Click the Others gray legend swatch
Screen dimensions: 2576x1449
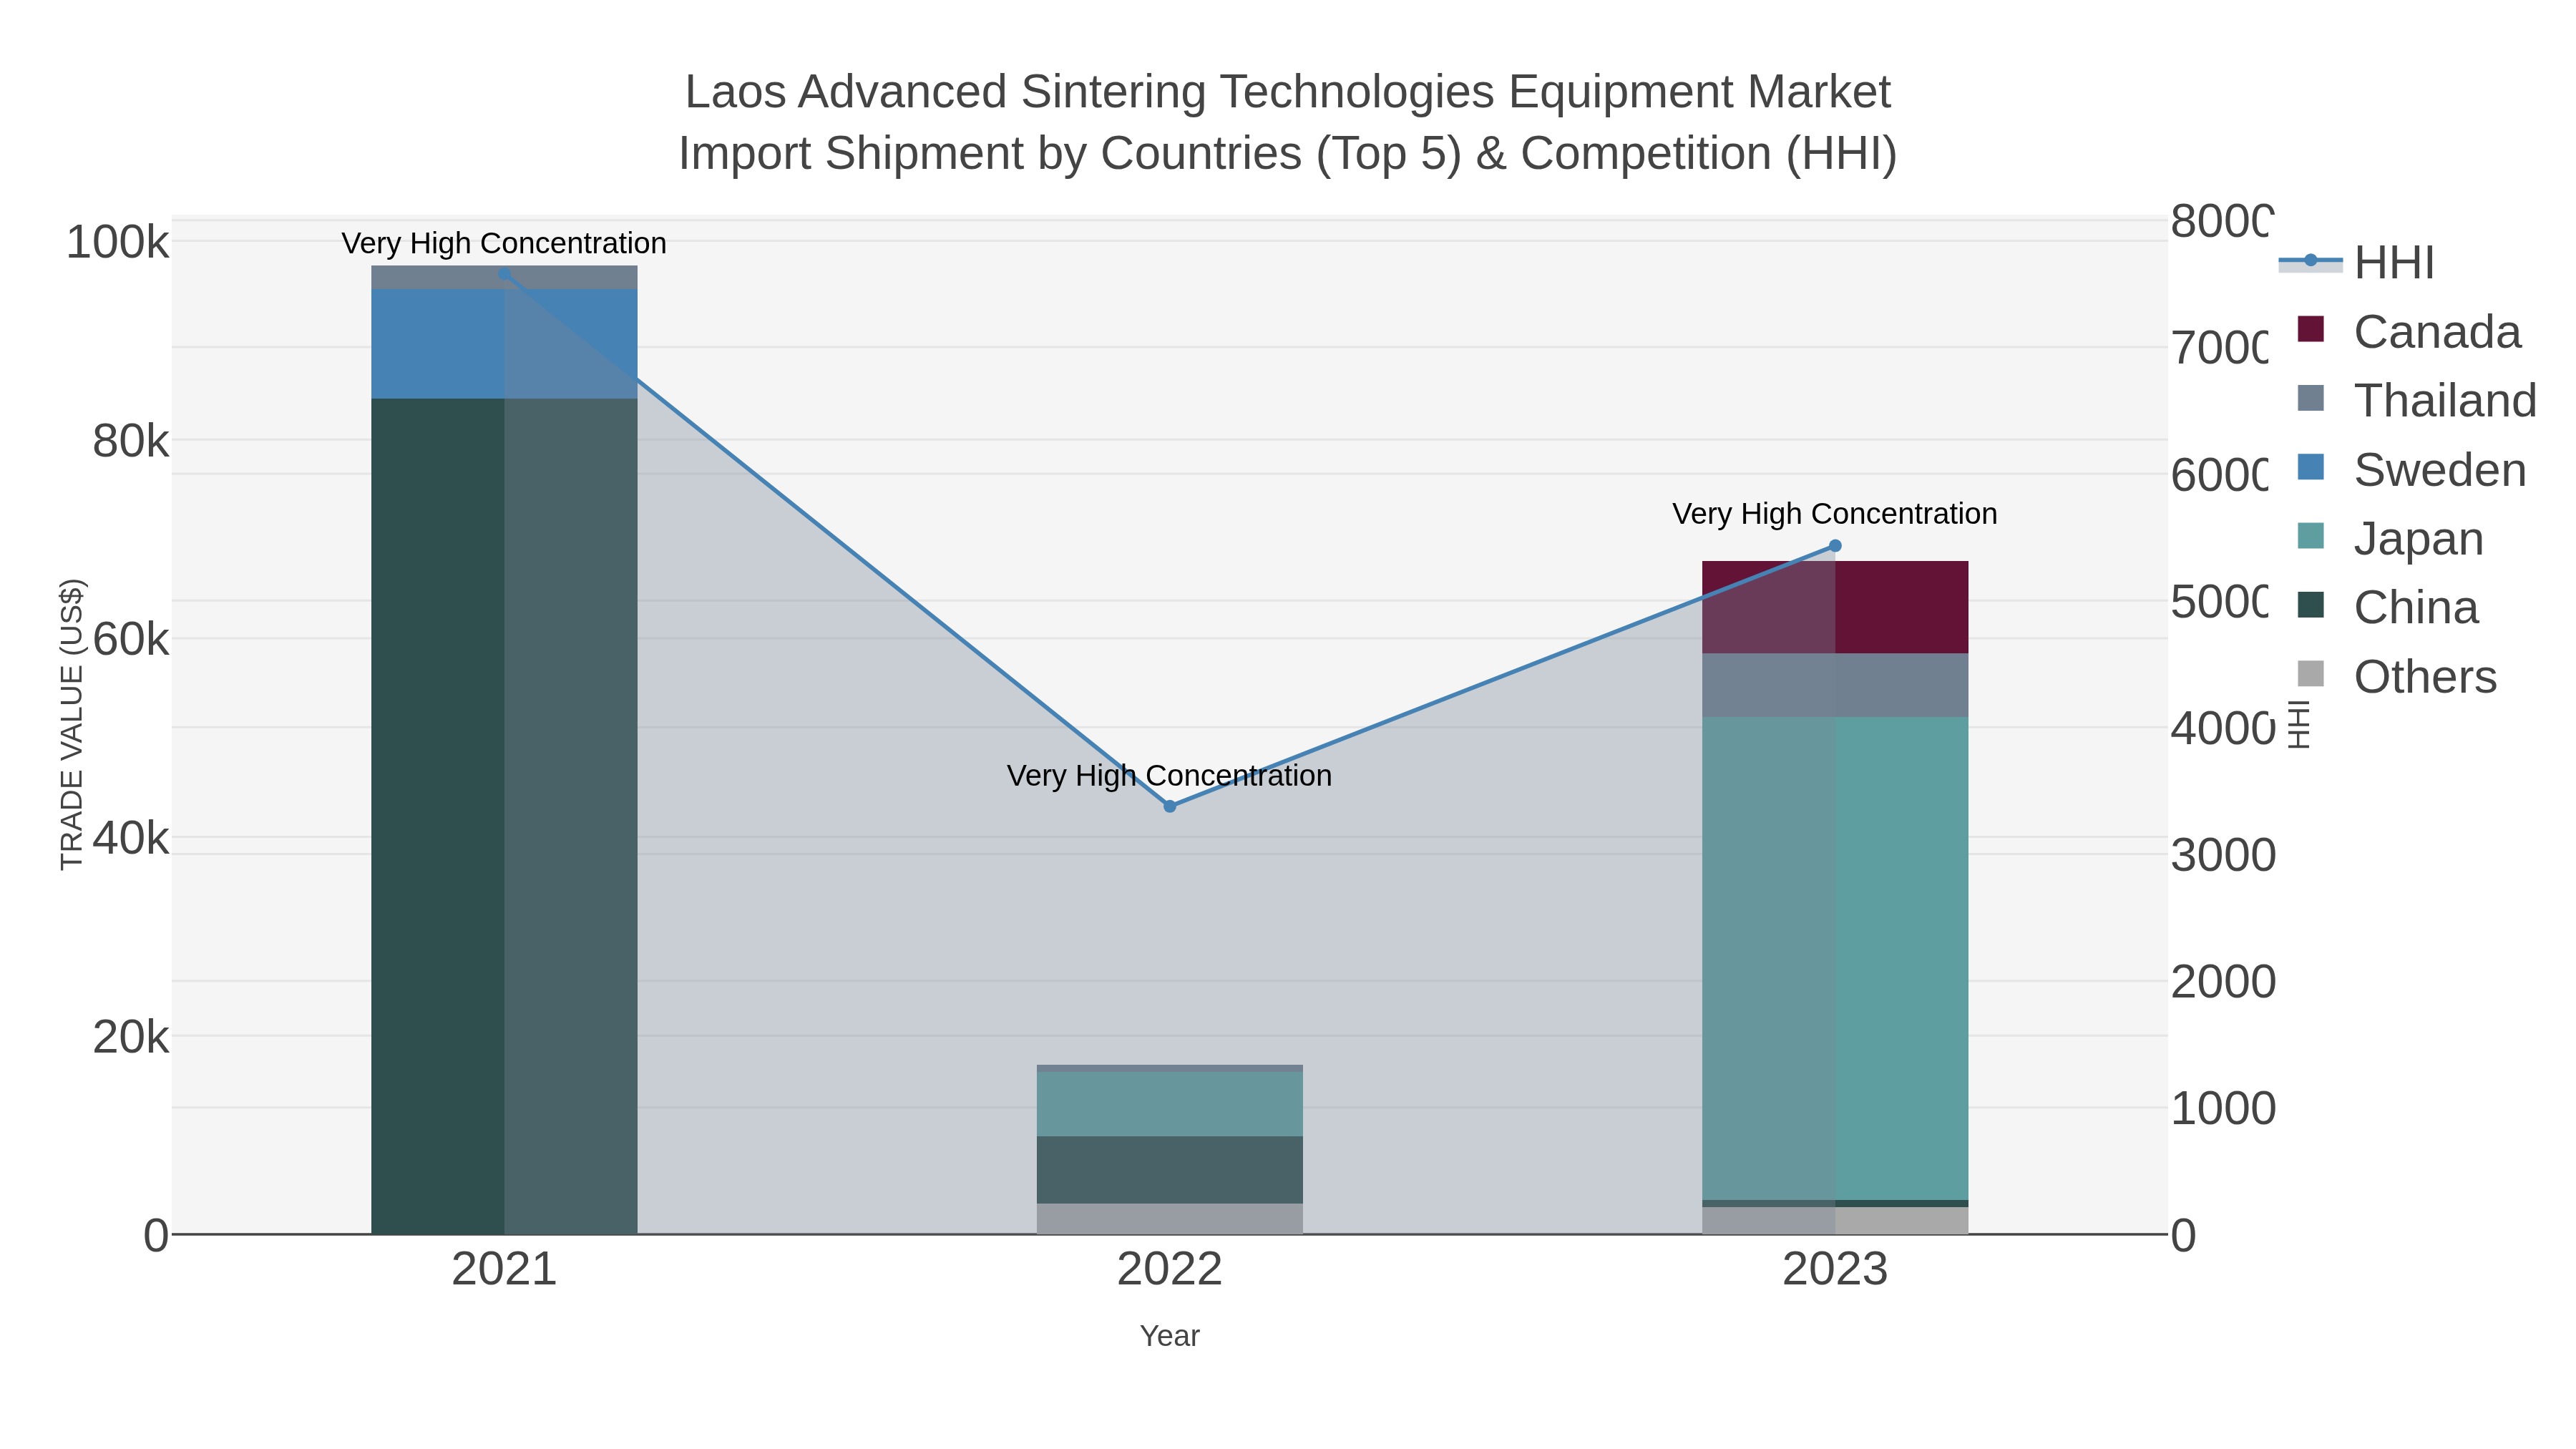coord(2310,674)
